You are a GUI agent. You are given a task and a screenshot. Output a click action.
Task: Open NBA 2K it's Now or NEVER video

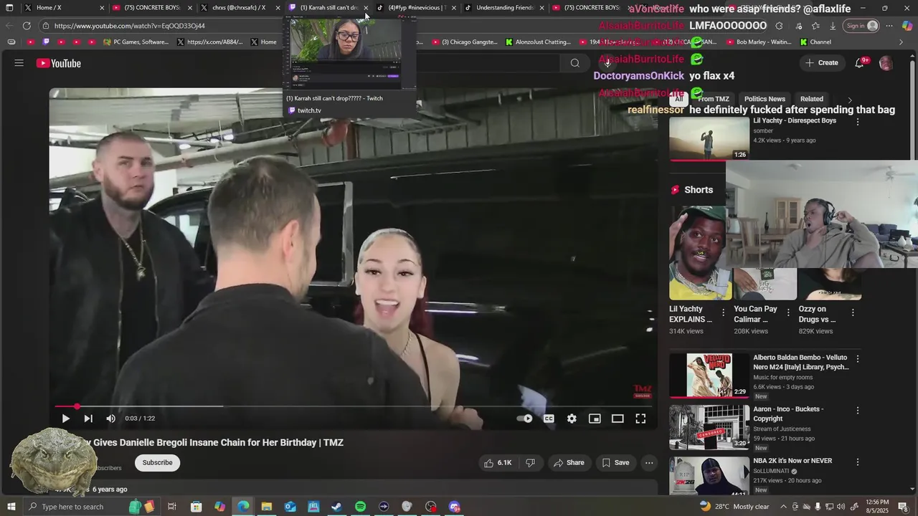(x=709, y=475)
